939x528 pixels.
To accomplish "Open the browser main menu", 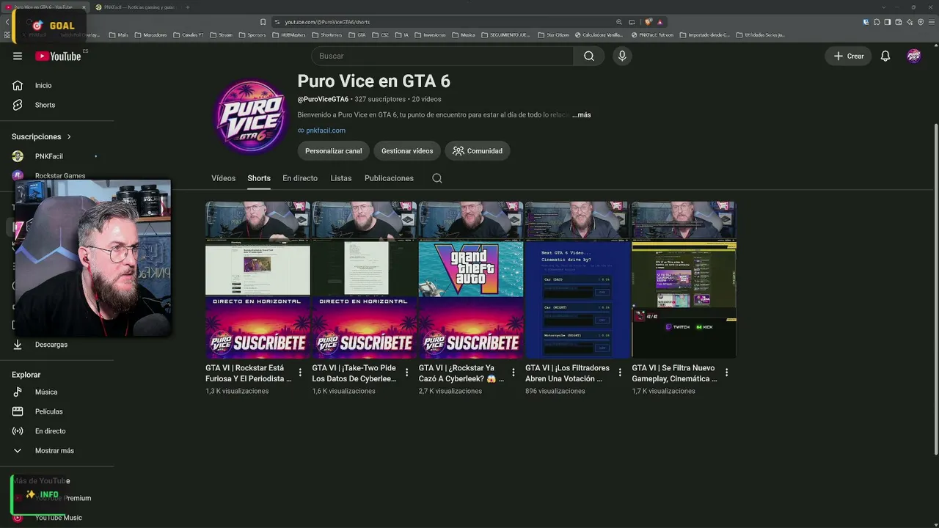I will coord(931,22).
